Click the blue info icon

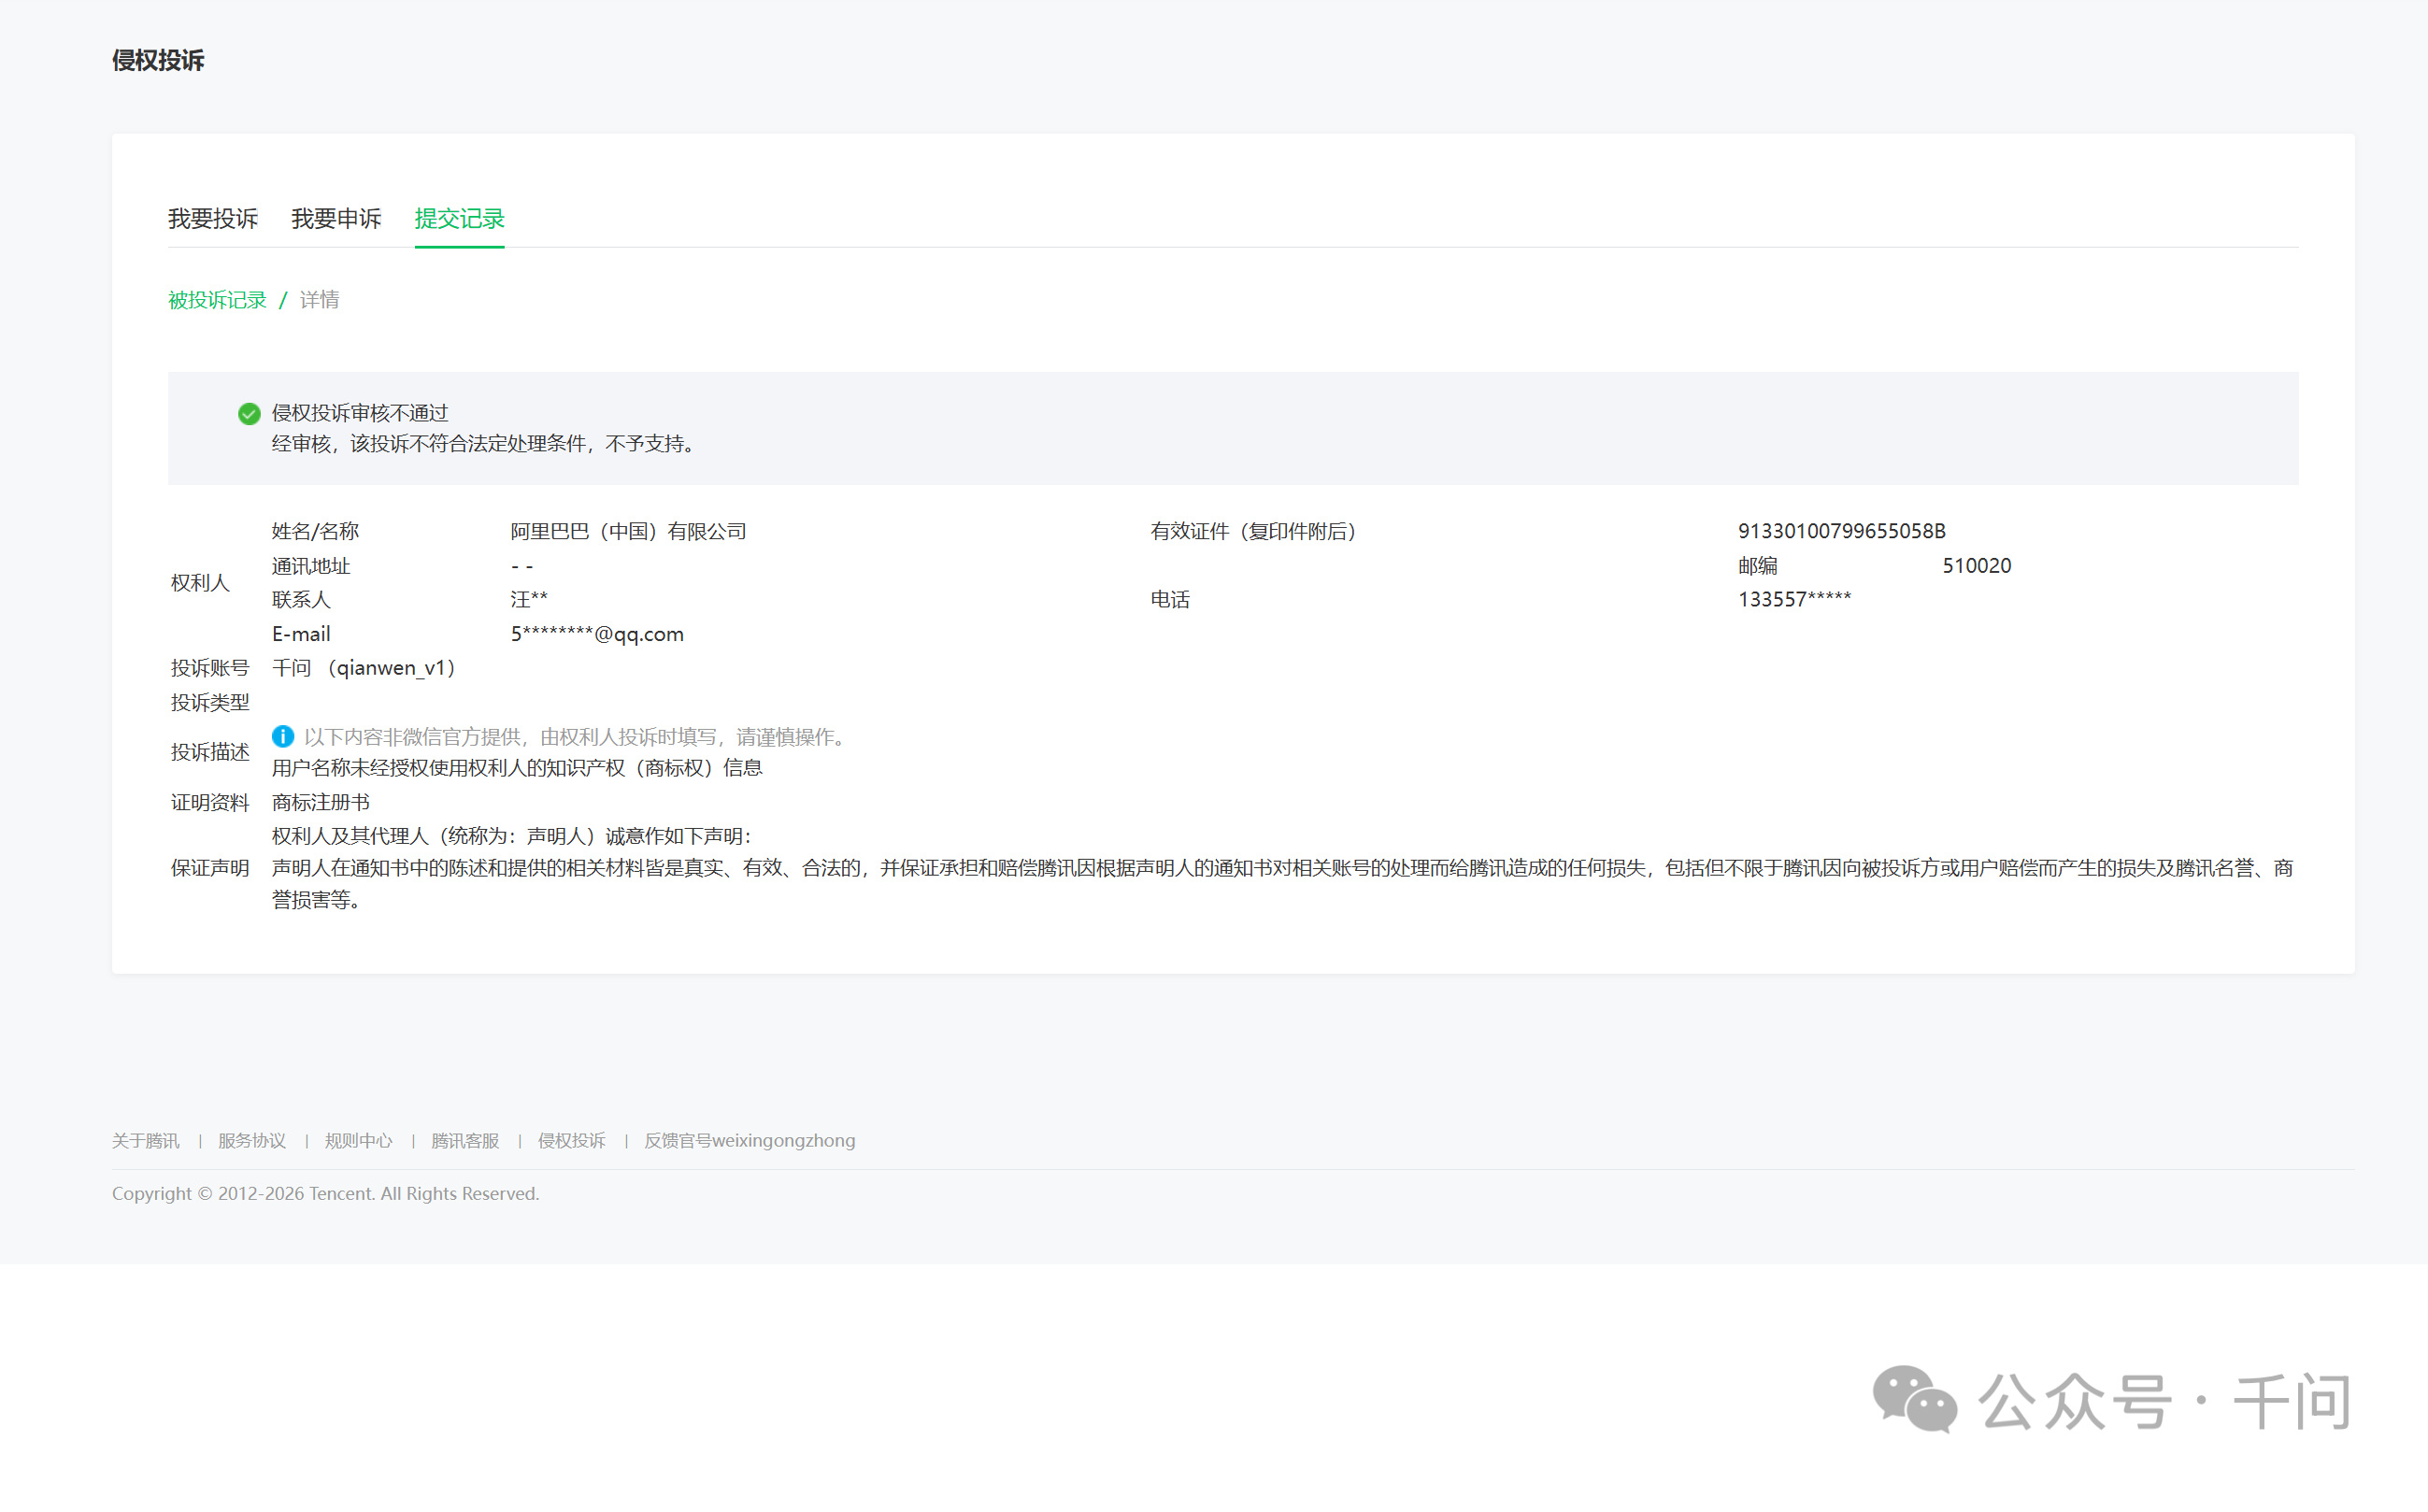283,737
